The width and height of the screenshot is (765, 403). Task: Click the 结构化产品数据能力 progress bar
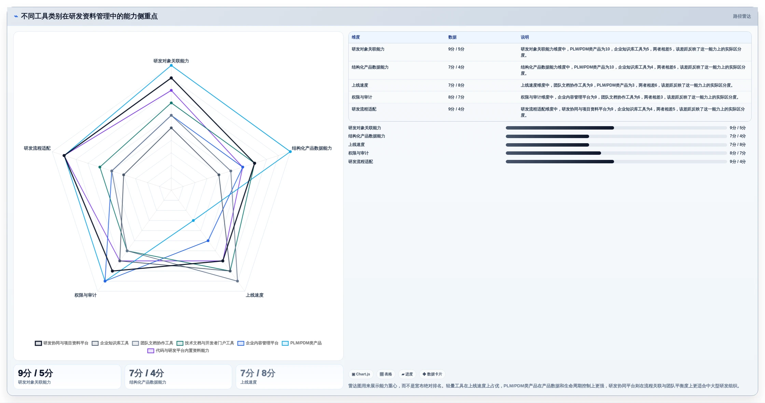pyautogui.click(x=616, y=136)
